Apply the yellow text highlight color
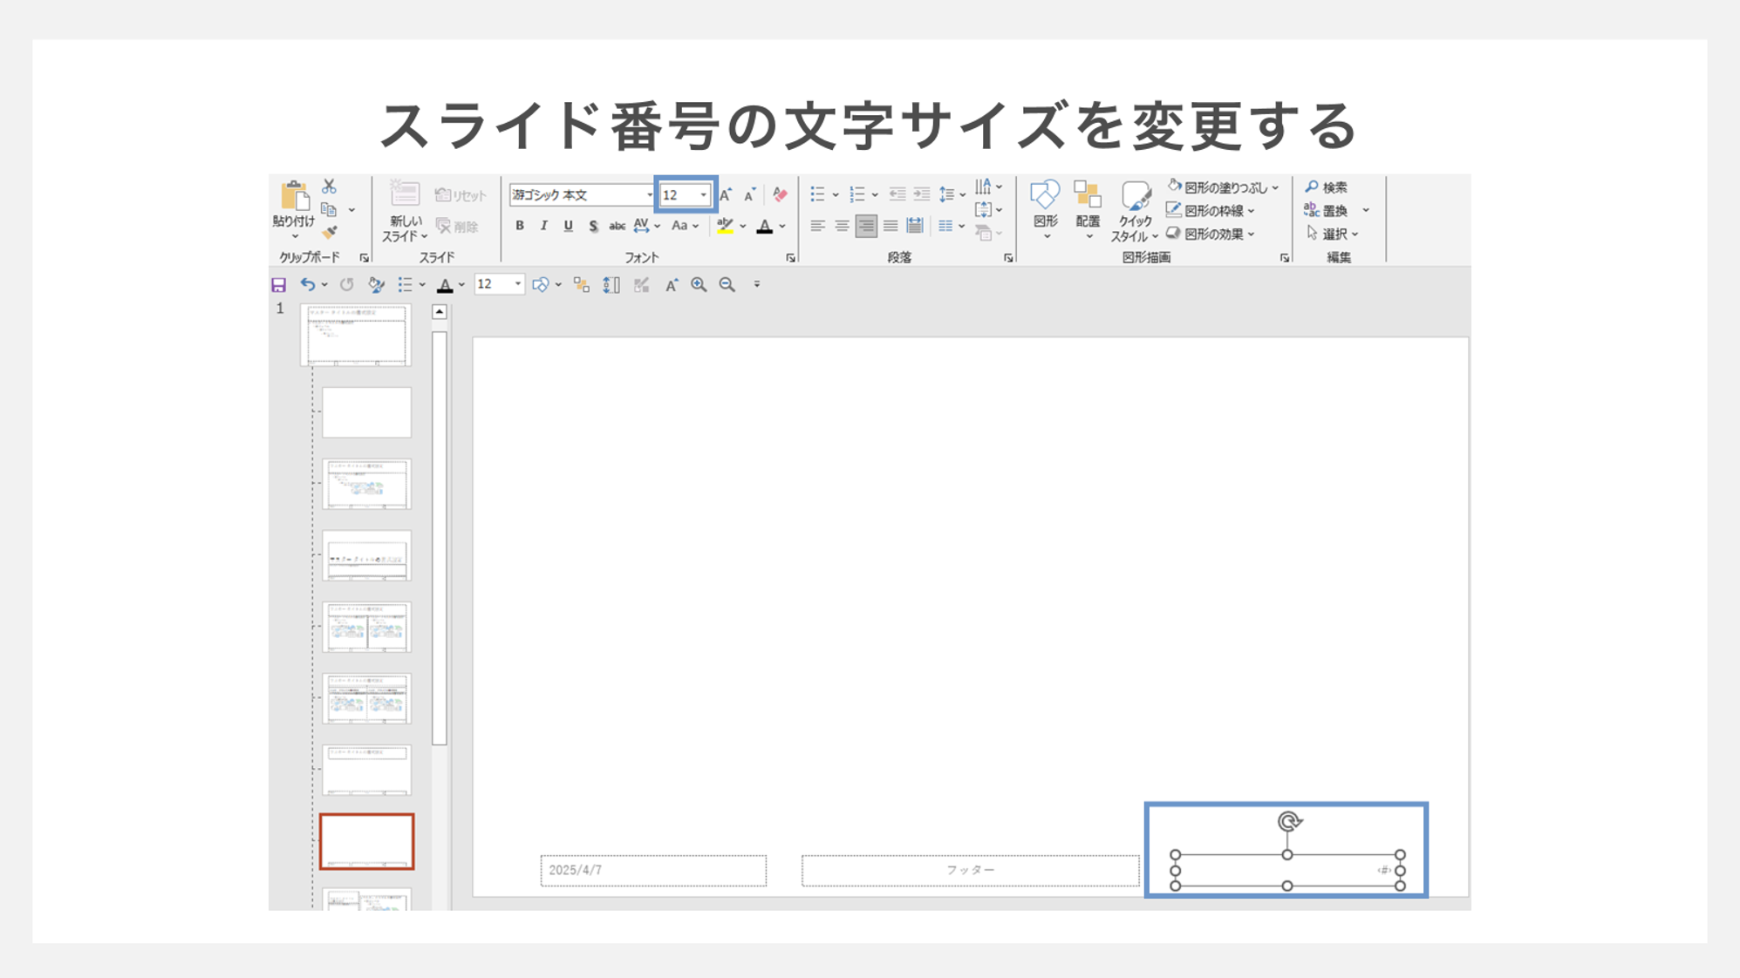1740x978 pixels. [x=725, y=227]
